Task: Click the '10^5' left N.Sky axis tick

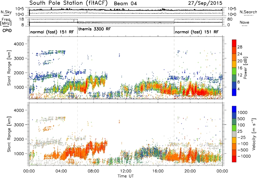Action: (x=20, y=9)
